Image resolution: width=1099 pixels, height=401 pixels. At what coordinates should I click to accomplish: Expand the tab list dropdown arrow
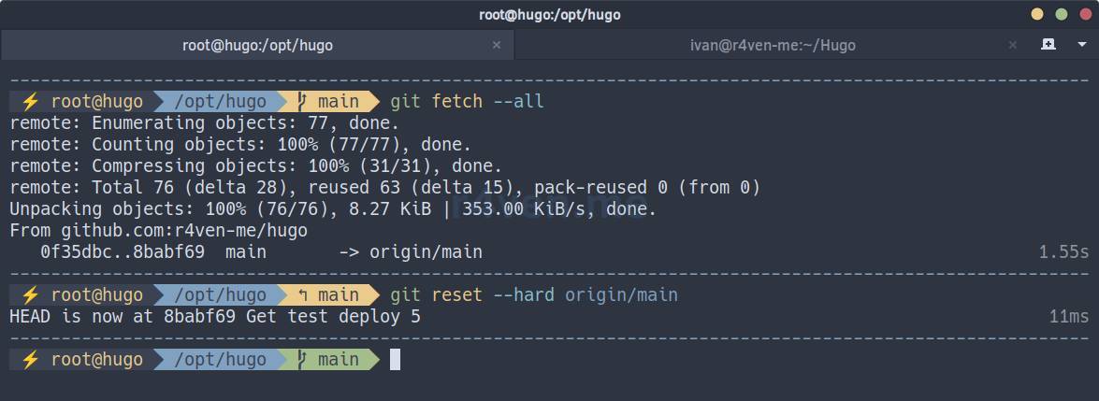click(x=1080, y=44)
